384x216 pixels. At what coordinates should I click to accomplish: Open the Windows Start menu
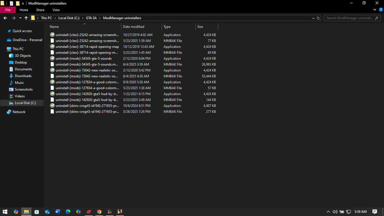point(5,212)
